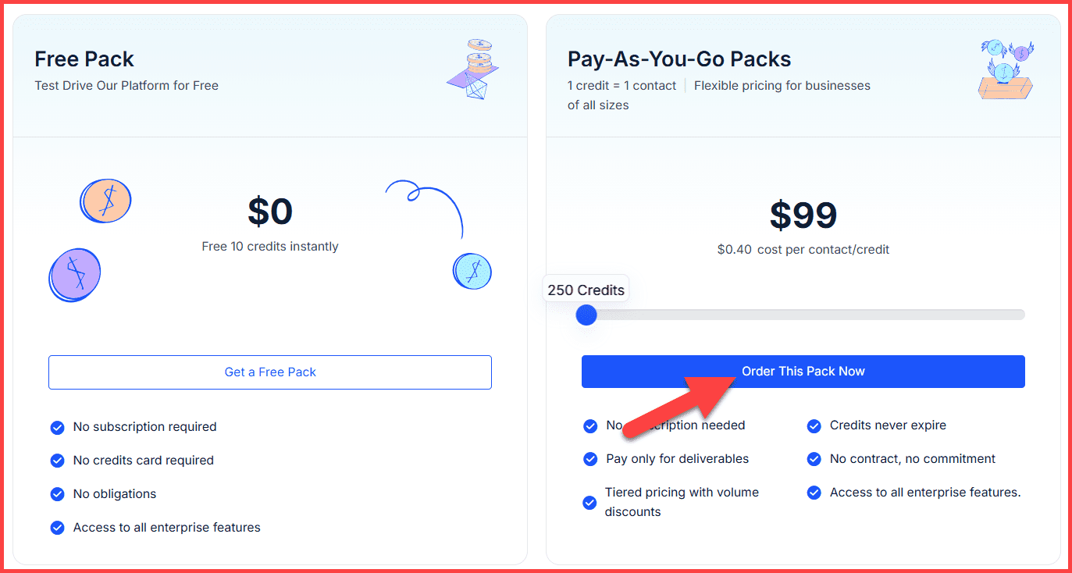Click the checkmark beside No subscription required
The width and height of the screenshot is (1072, 573).
(57, 427)
